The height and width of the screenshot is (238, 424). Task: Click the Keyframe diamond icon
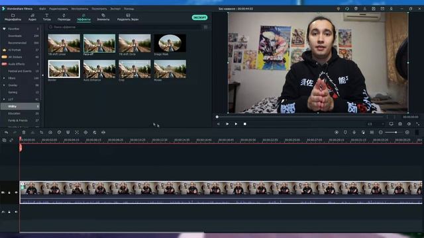click(85, 132)
